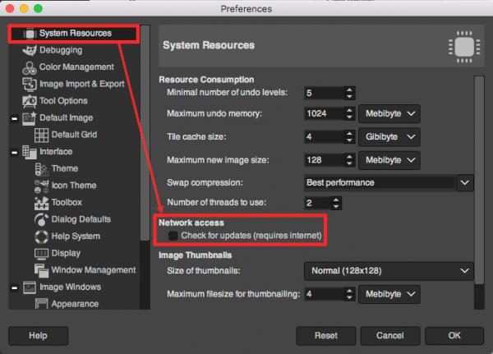Increase maximum filesize for thumbnailing
The image size is (493, 354).
click(x=349, y=291)
